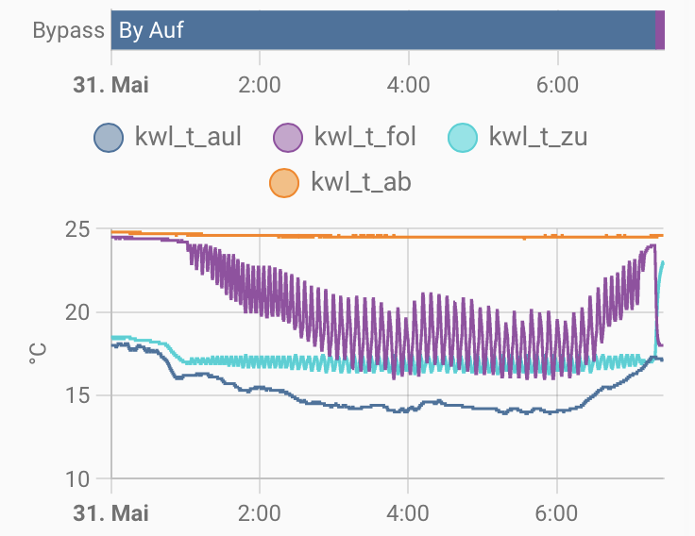Click the purple segment ending the Bypass bar
The width and height of the screenshot is (695, 536).
pos(660,30)
